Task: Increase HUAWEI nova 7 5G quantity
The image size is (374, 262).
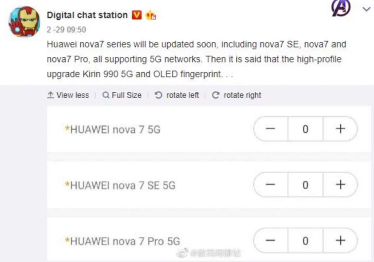Action: (340, 129)
